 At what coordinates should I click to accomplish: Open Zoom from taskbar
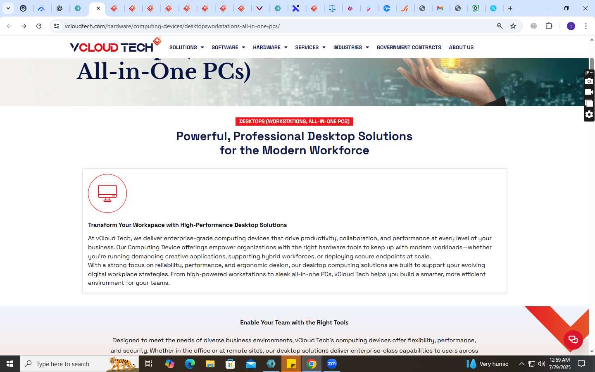point(332,364)
